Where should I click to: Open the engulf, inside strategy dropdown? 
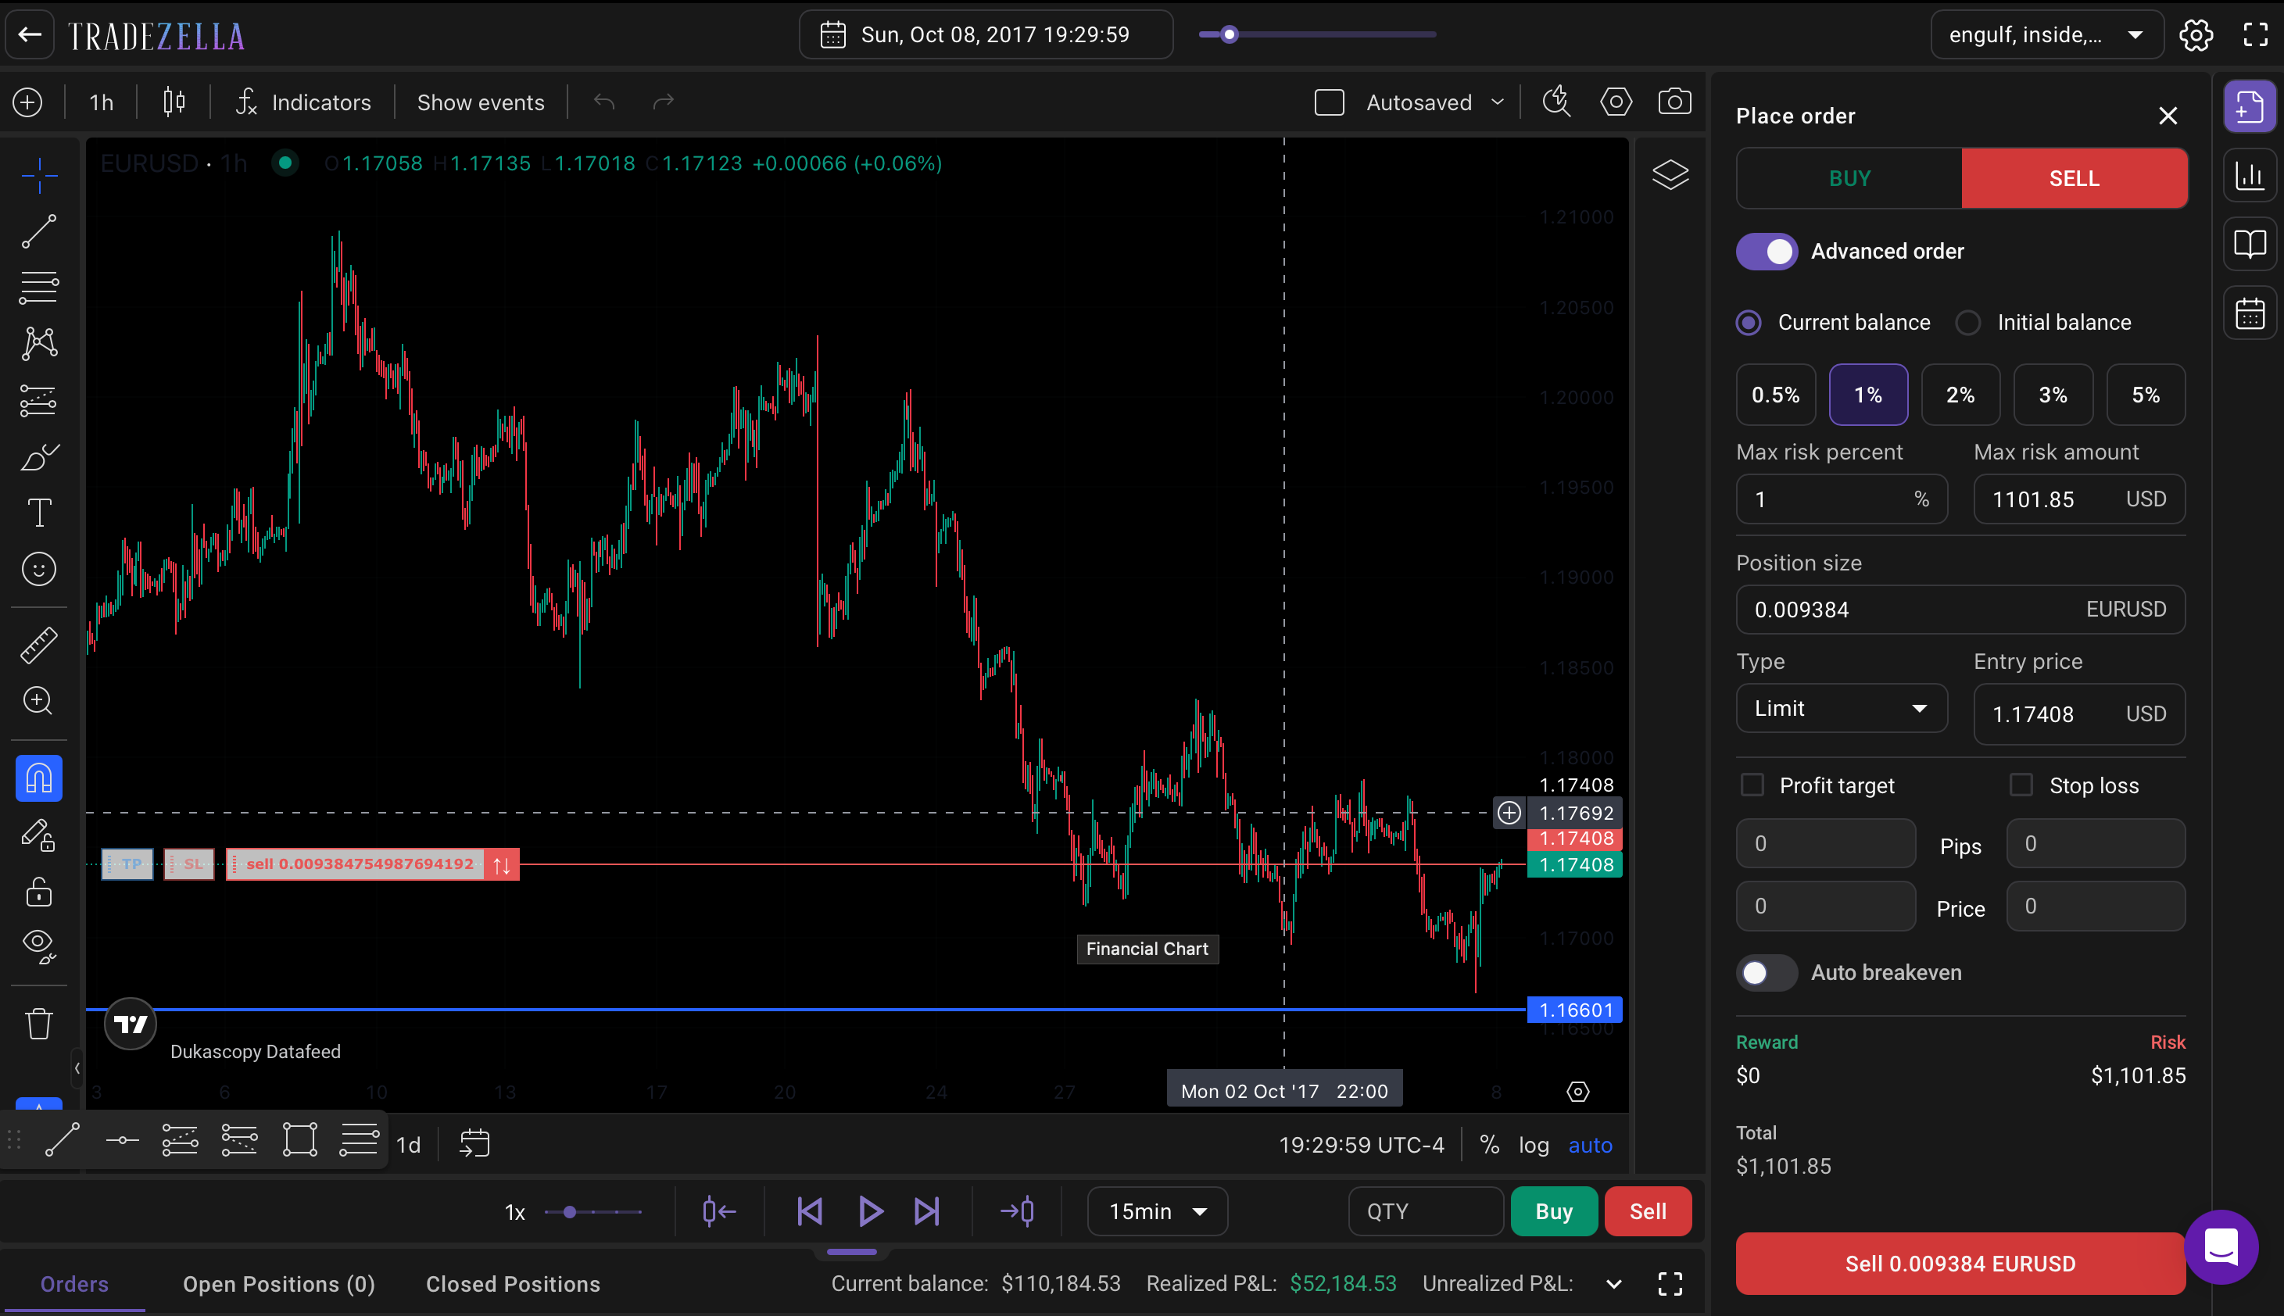point(2046,34)
